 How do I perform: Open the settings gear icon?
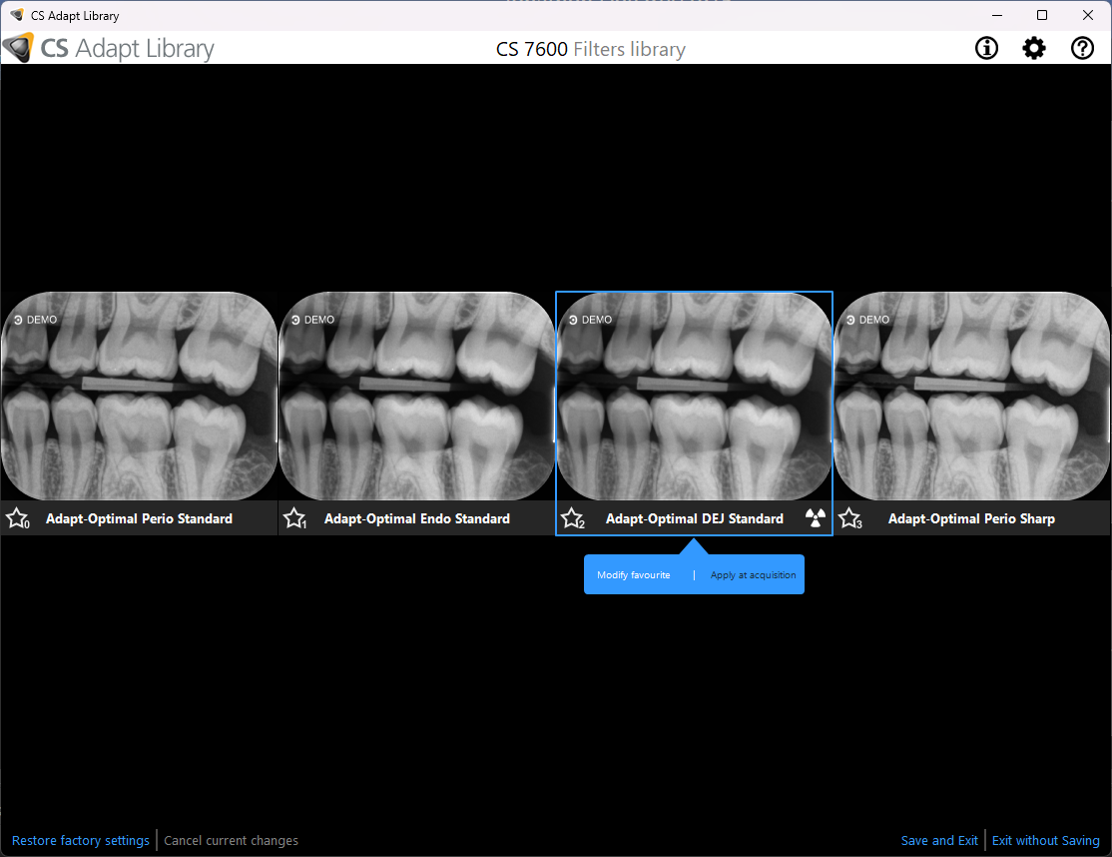(x=1034, y=48)
